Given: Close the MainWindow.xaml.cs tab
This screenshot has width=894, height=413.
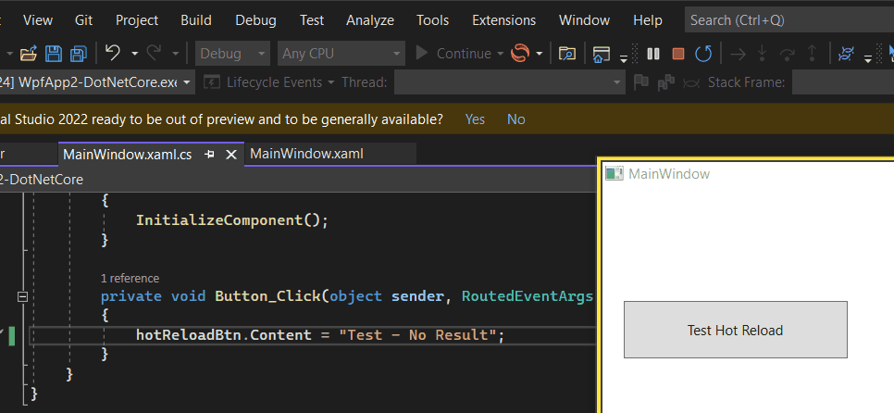Looking at the screenshot, I should [x=231, y=155].
